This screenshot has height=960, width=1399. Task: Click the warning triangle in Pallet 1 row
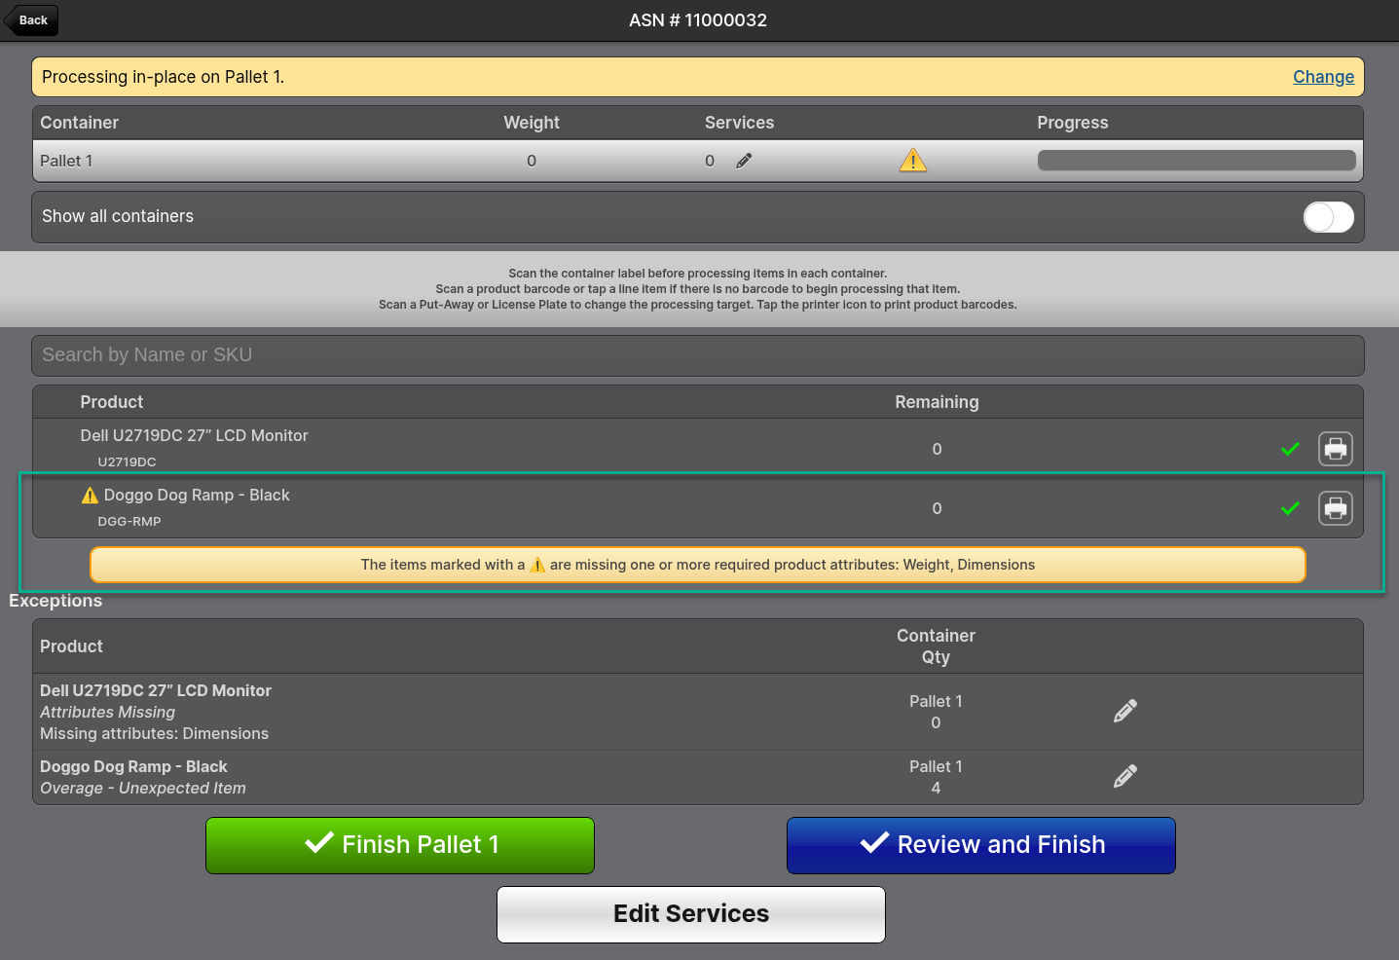(x=912, y=161)
